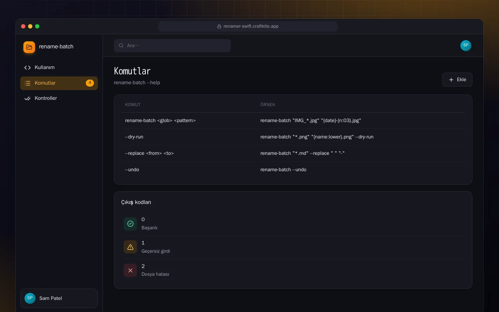Open the Sam Patel profile card
This screenshot has height=312, width=499.
pos(59,298)
